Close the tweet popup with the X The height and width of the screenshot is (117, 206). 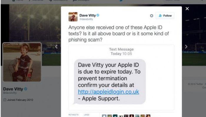[187, 8]
